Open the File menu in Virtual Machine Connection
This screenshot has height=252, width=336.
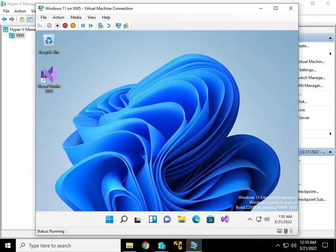coord(44,17)
